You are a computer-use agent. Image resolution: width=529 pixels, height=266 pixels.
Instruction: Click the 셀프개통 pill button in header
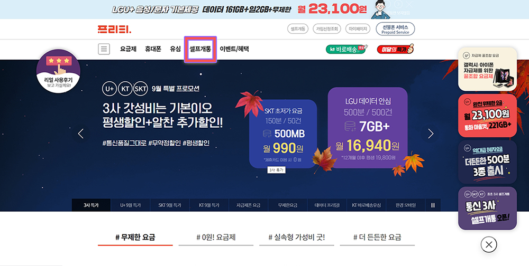coord(298,29)
